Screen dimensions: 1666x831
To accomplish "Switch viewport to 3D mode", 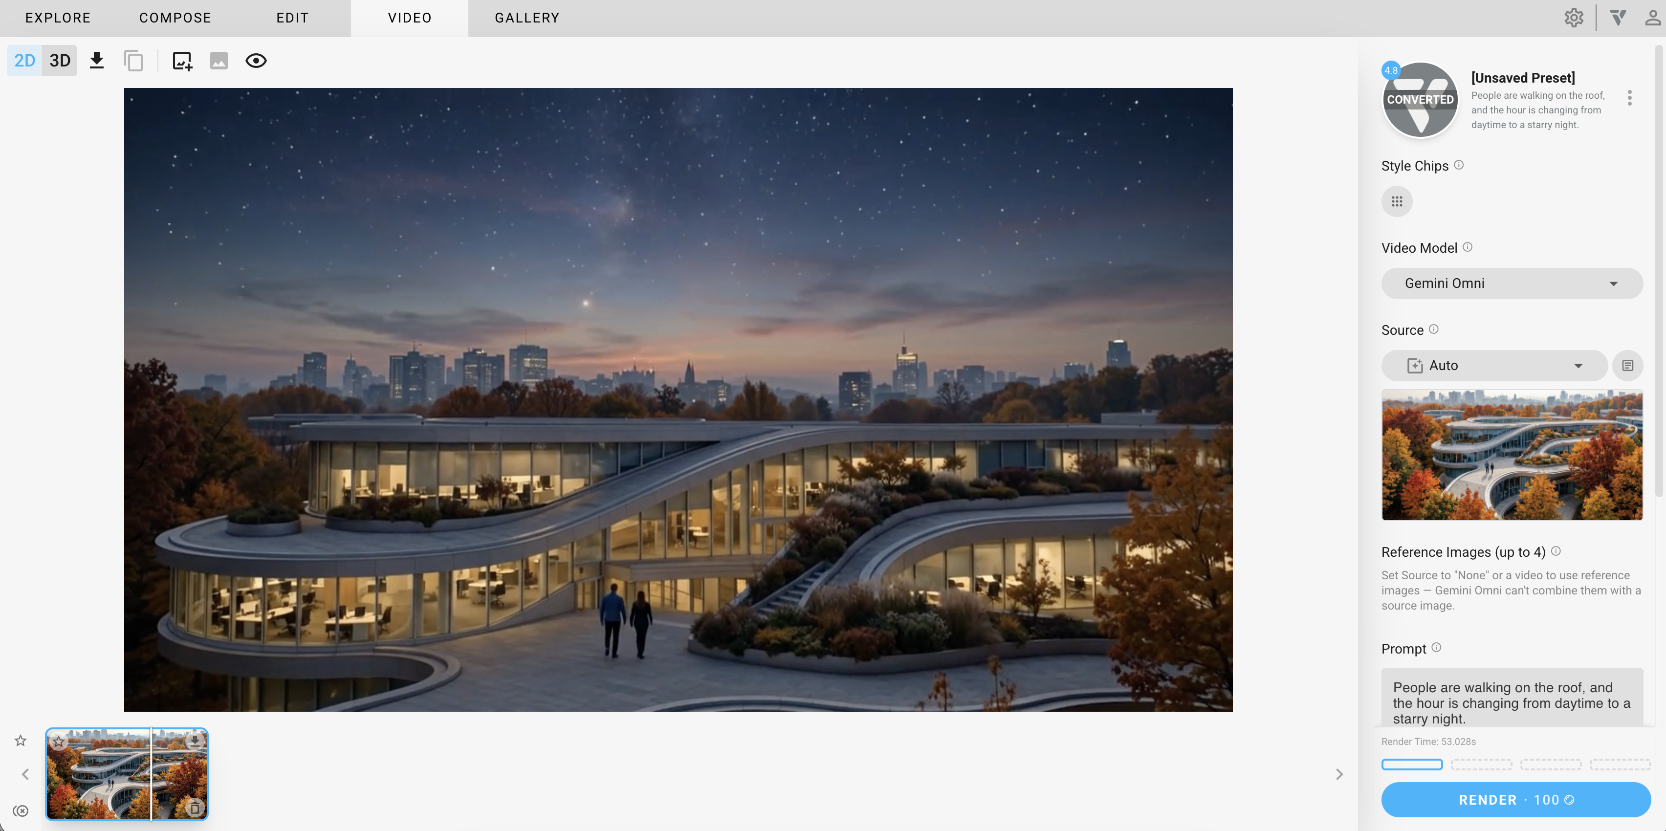I will pos(60,61).
